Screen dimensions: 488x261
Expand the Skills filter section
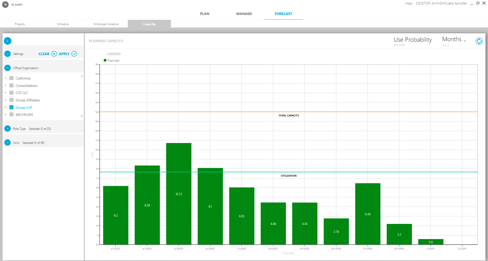8,143
